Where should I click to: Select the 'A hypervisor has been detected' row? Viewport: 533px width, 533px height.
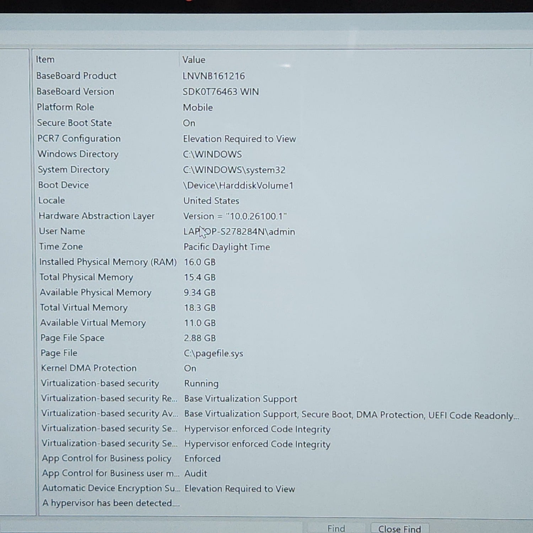[111, 503]
